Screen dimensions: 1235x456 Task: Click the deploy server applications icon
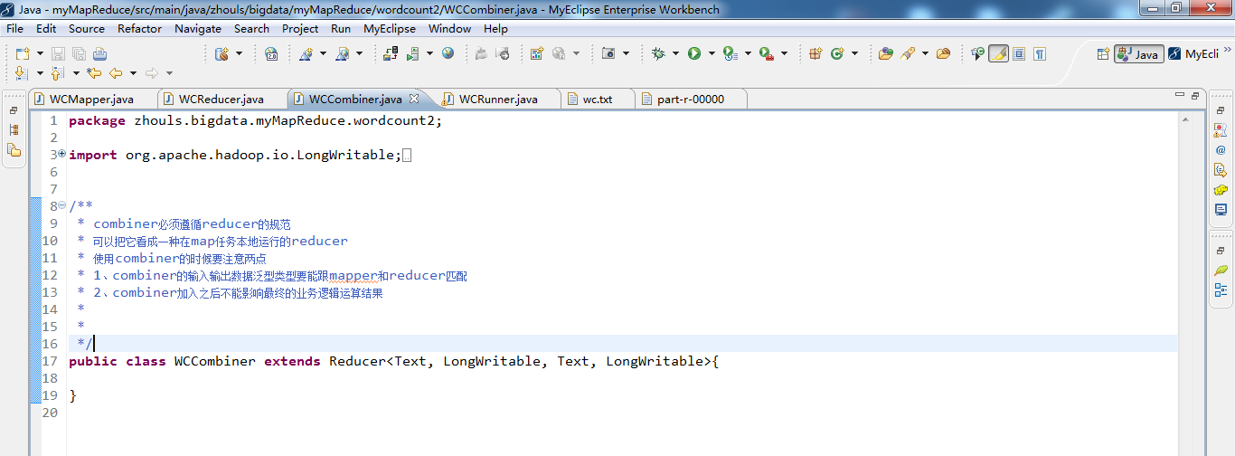point(391,54)
